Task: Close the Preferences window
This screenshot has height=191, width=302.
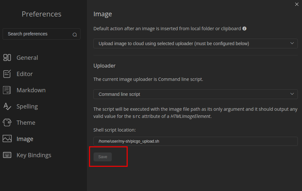Action: [296, 4]
